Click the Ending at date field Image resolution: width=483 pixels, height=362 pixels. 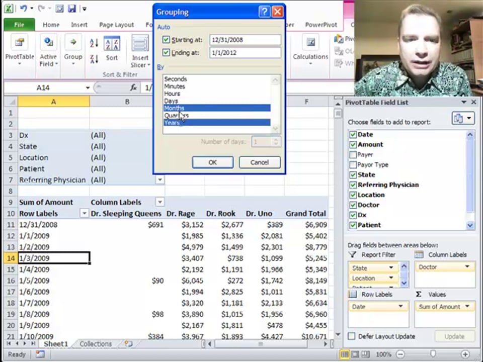coord(245,53)
